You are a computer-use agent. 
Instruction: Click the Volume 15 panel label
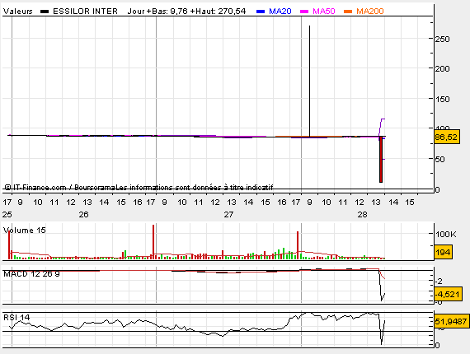coord(24,231)
